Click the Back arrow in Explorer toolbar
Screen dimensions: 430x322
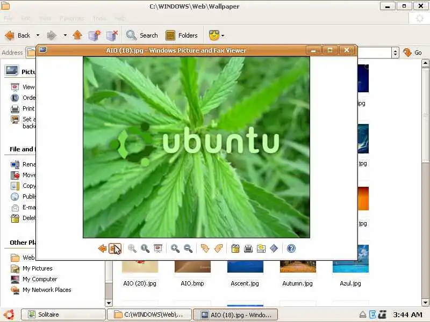[18, 35]
